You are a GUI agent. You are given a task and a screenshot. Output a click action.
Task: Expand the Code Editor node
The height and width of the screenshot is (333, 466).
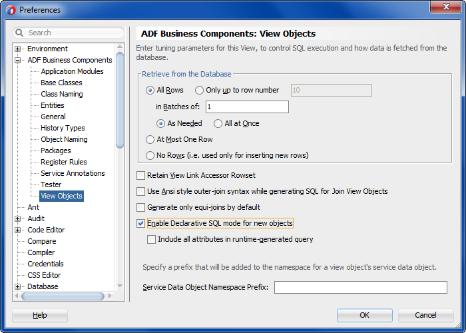click(18, 230)
